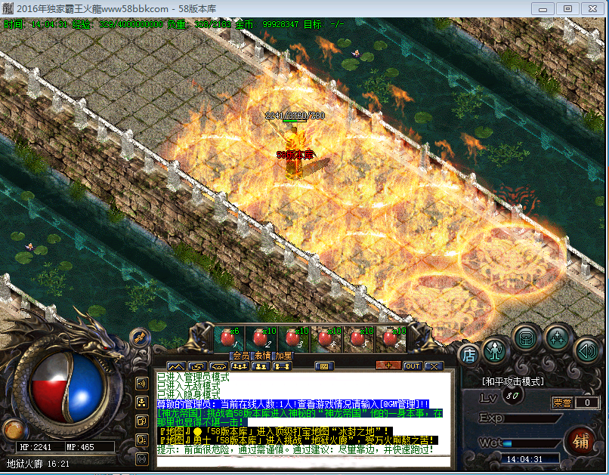The height and width of the screenshot is (475, 609).
Task: Open the 店 shop round button
Action: pos(469,354)
